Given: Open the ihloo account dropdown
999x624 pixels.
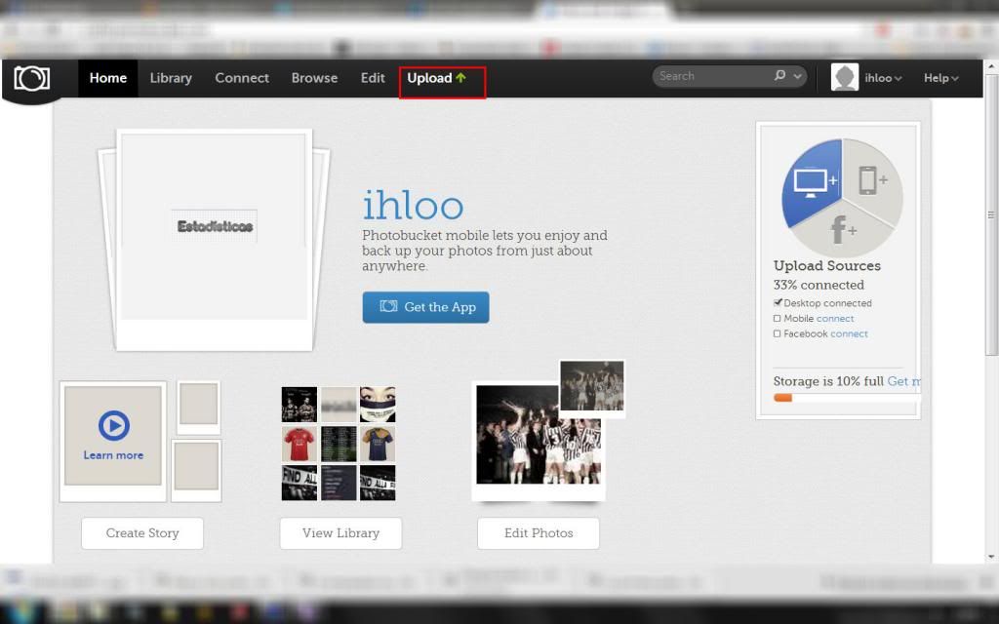Looking at the screenshot, I should [x=883, y=78].
